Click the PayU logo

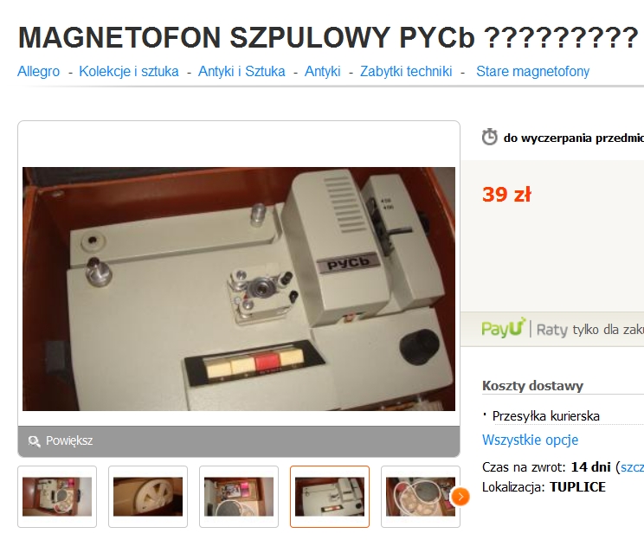coord(504,328)
